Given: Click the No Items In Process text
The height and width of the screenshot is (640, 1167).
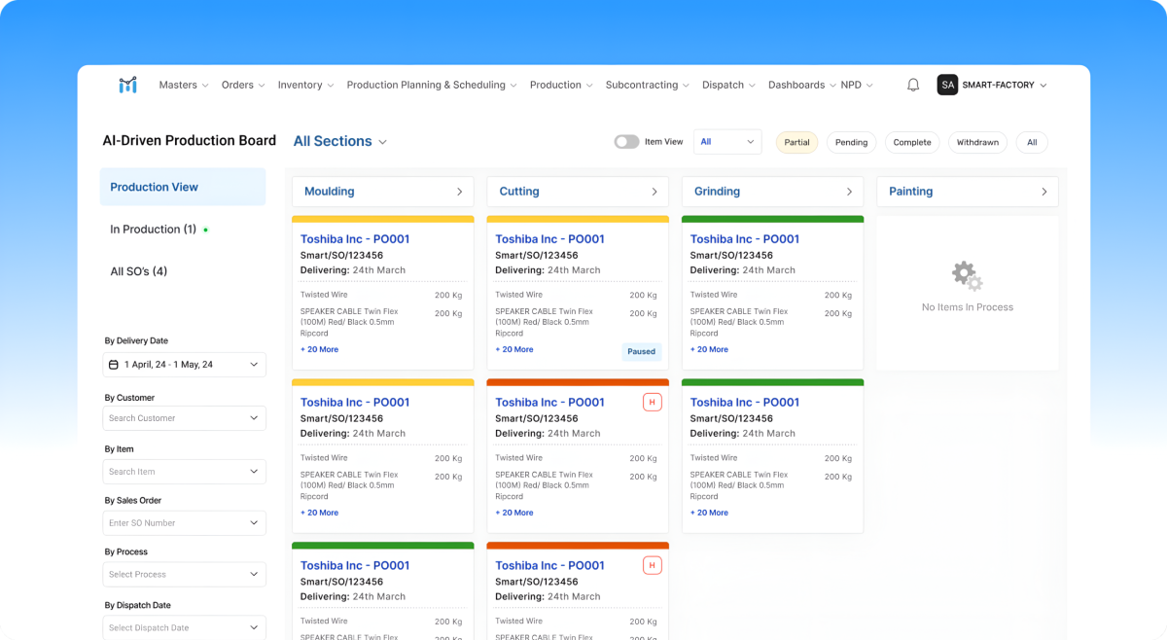Looking at the screenshot, I should click(x=968, y=307).
